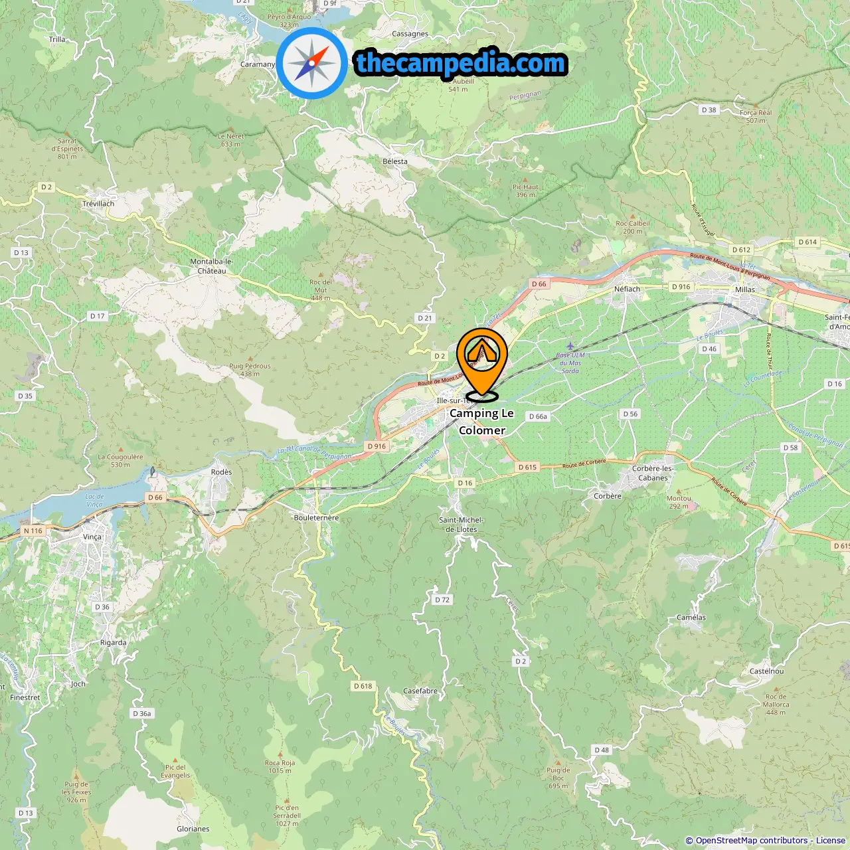Open the thecampedia.com logo text
Screen dimensions: 850x850
pyautogui.click(x=461, y=63)
